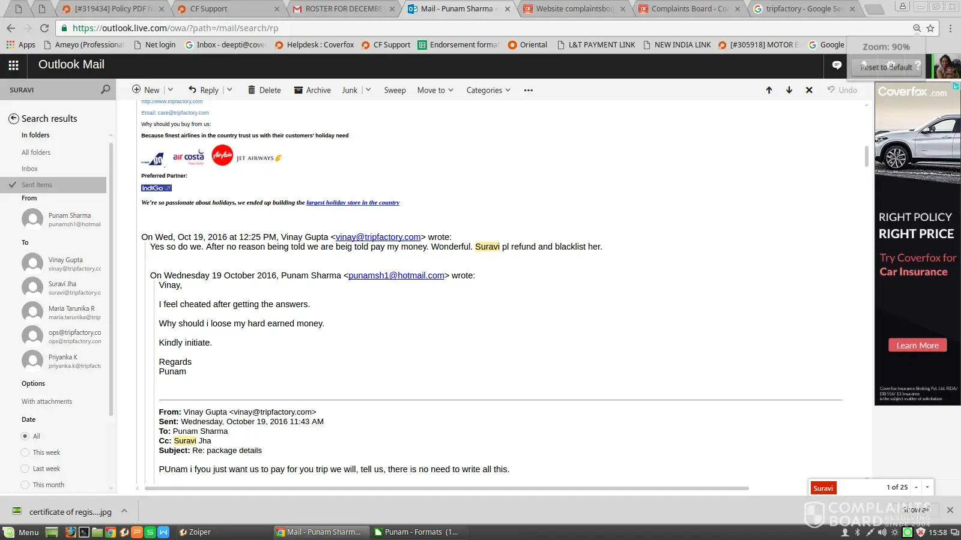Select the Last week date filter
Screen dimensions: 961x540
(25, 469)
